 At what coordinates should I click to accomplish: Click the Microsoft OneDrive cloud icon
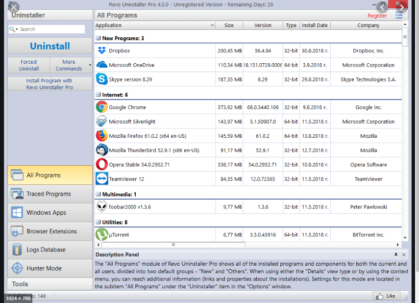click(x=101, y=65)
